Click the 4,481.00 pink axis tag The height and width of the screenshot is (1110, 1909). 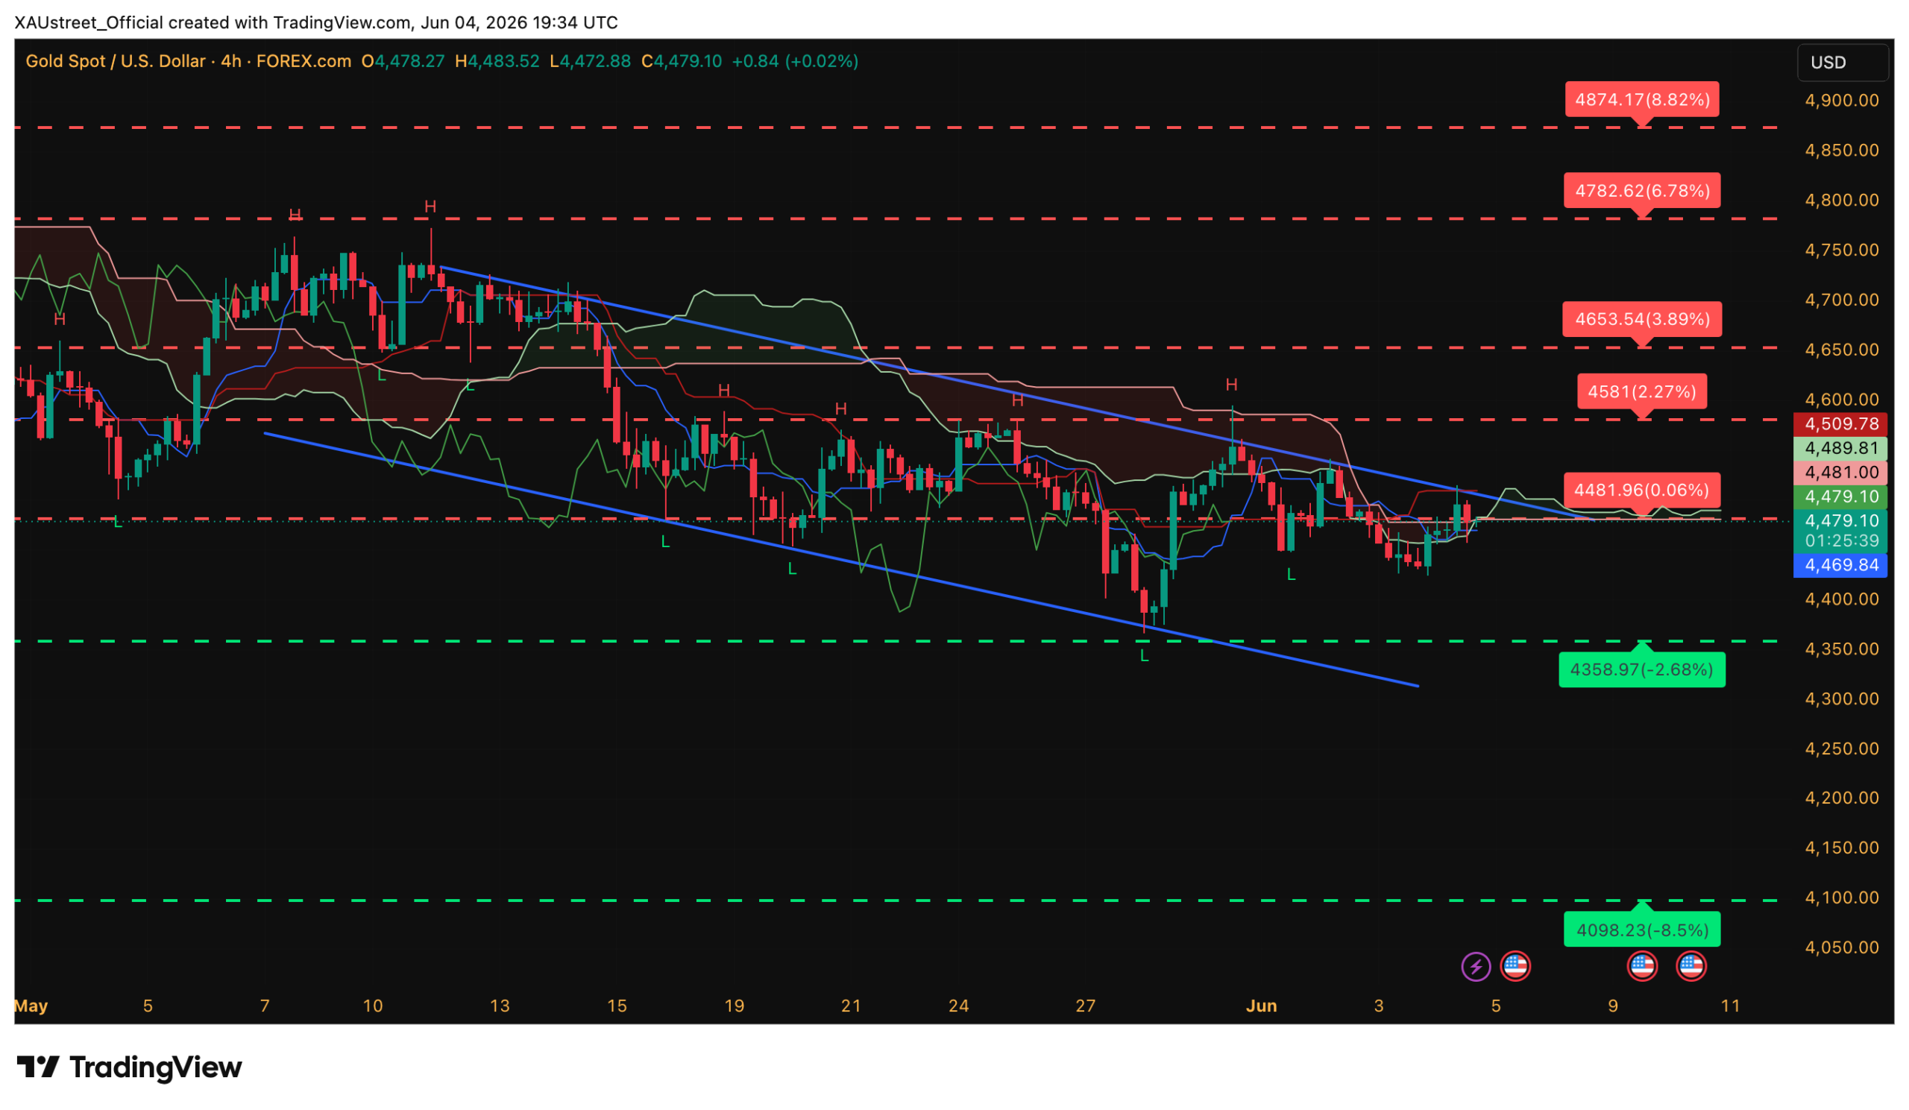pos(1840,473)
